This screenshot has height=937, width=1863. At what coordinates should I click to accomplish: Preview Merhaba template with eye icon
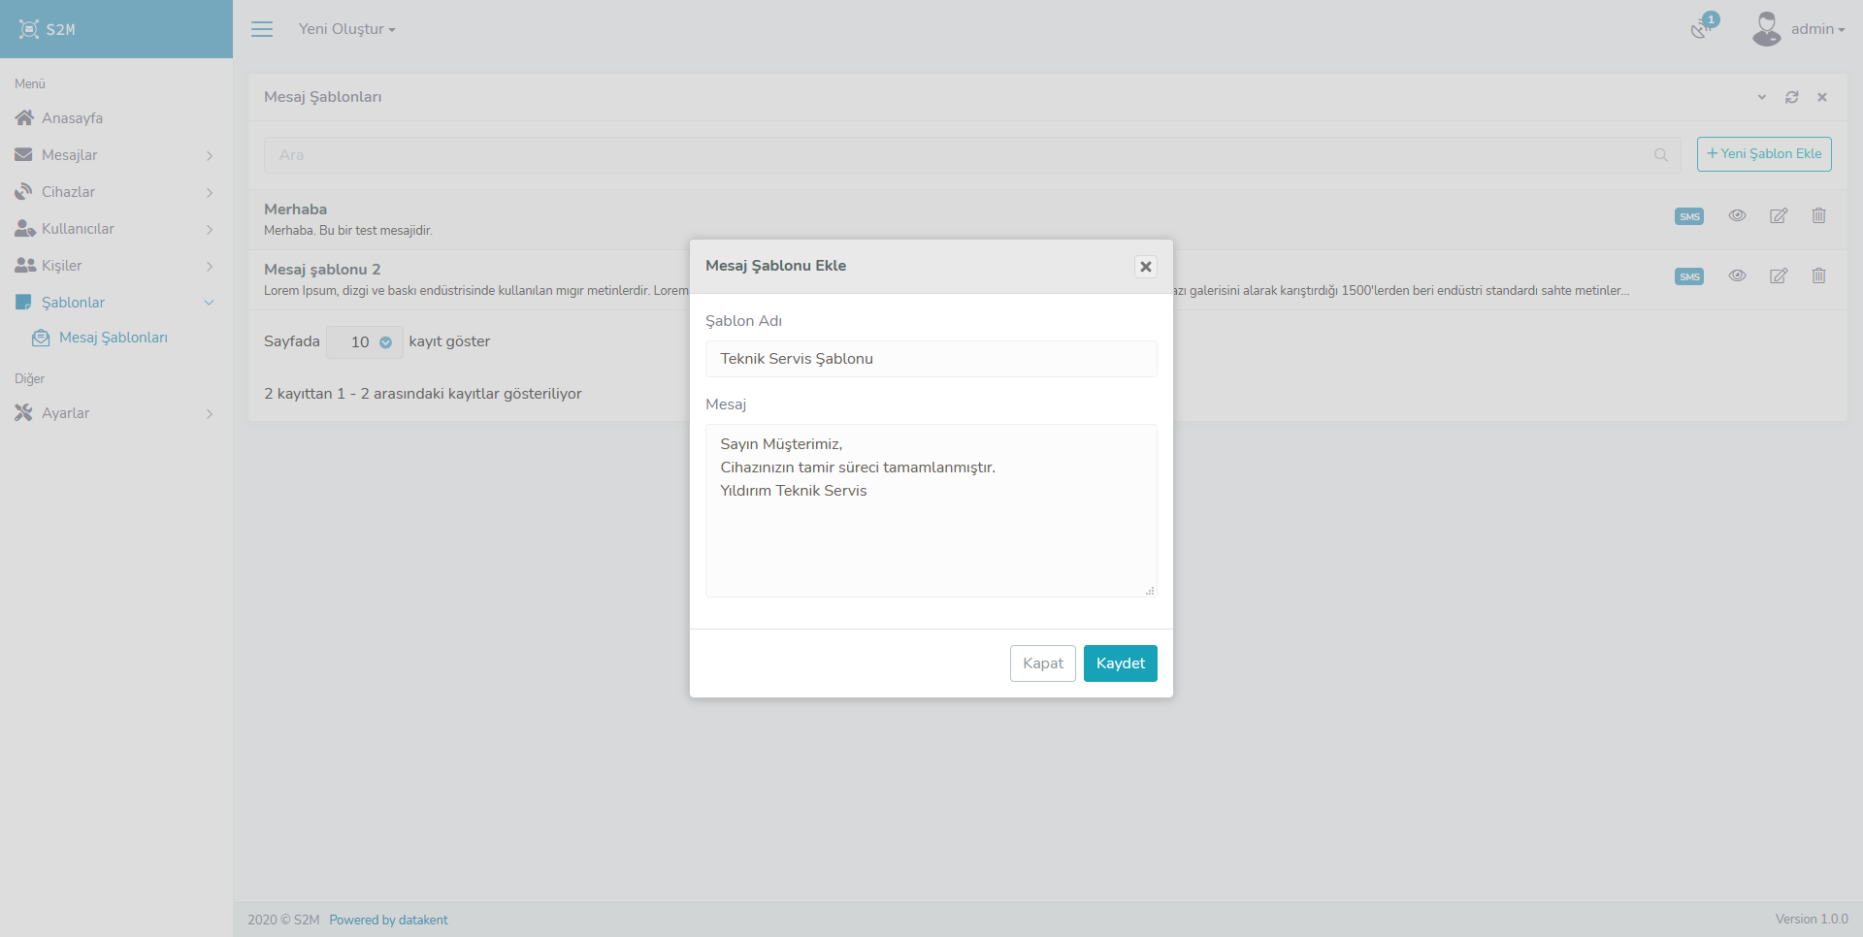pyautogui.click(x=1737, y=216)
